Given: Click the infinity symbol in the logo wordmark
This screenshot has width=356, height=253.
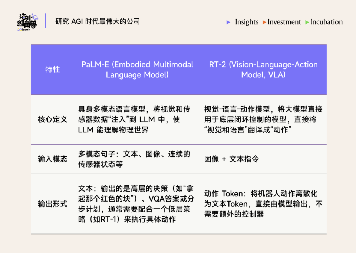Looking at the screenshot, I should [x=20, y=30].
